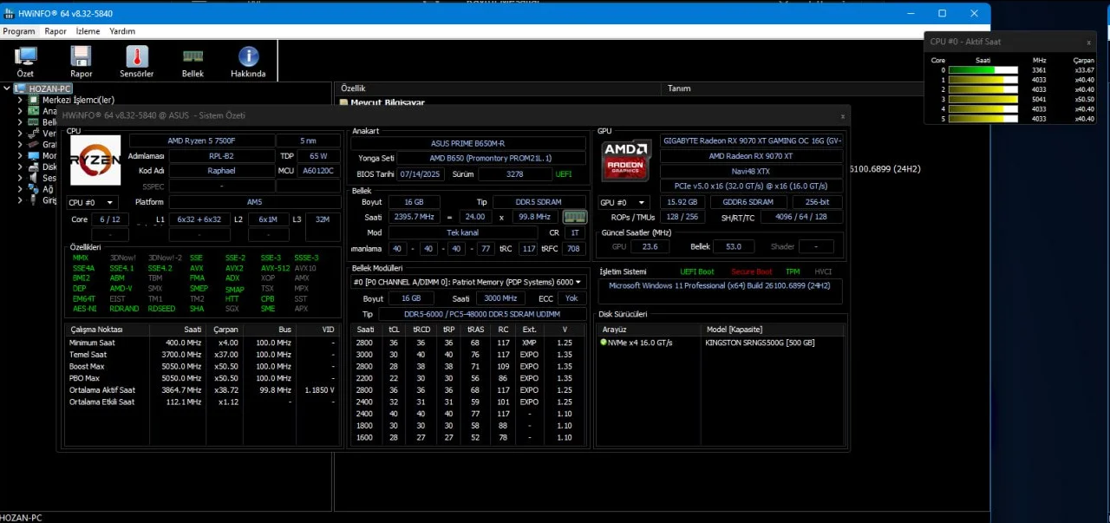
Task: Click the Core 0 clock usage bar
Action: (983, 70)
